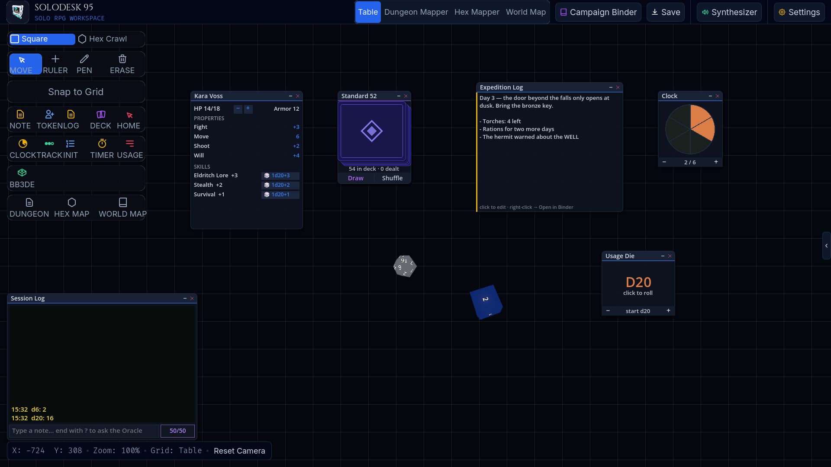Expand the right side panel chevron
This screenshot has width=831, height=467.
coord(826,246)
